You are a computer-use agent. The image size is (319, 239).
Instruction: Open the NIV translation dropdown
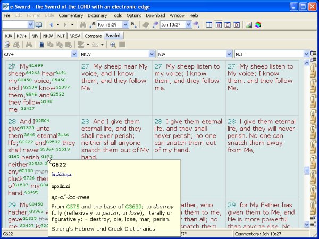229,54
